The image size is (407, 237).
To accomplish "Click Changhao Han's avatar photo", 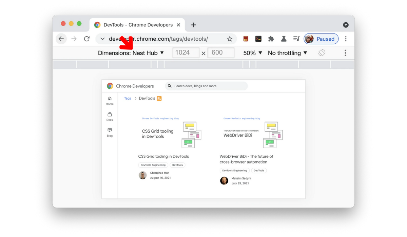I will (143, 175).
